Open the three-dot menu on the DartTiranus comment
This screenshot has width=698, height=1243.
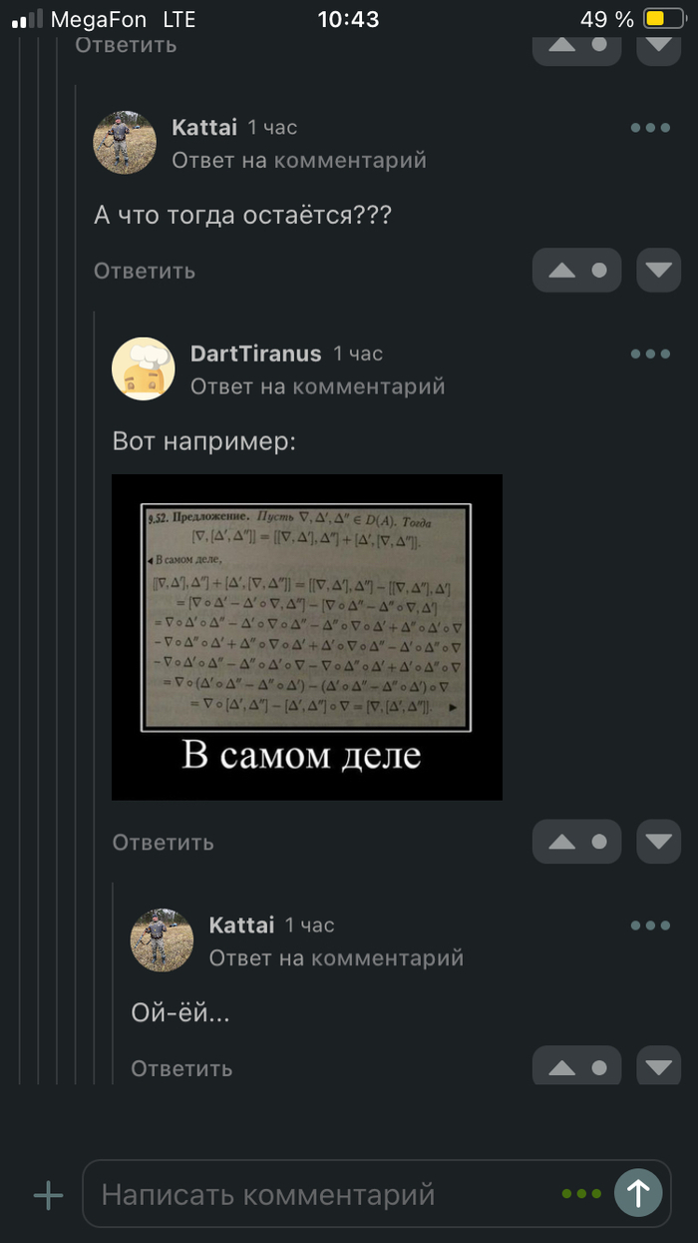pos(650,353)
